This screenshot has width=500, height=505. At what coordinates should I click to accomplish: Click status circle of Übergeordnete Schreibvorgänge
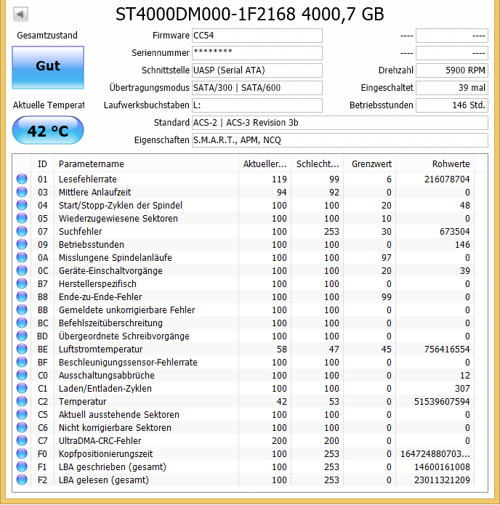[x=22, y=336]
